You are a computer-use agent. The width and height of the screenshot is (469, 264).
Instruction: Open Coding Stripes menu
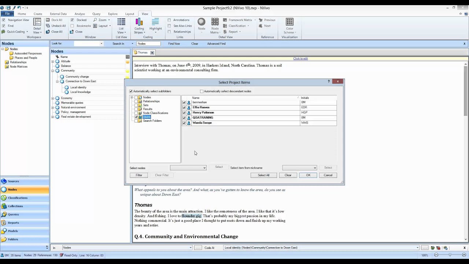(x=139, y=26)
